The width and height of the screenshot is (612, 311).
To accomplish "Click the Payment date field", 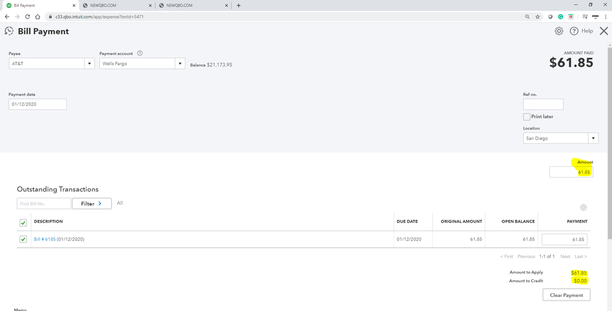I will 37,104.
